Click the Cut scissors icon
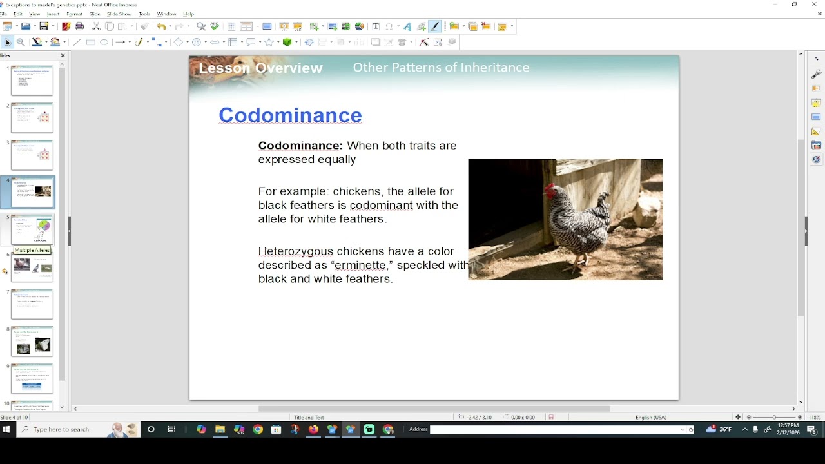Screen dimensions: 825x464 pos(96,26)
